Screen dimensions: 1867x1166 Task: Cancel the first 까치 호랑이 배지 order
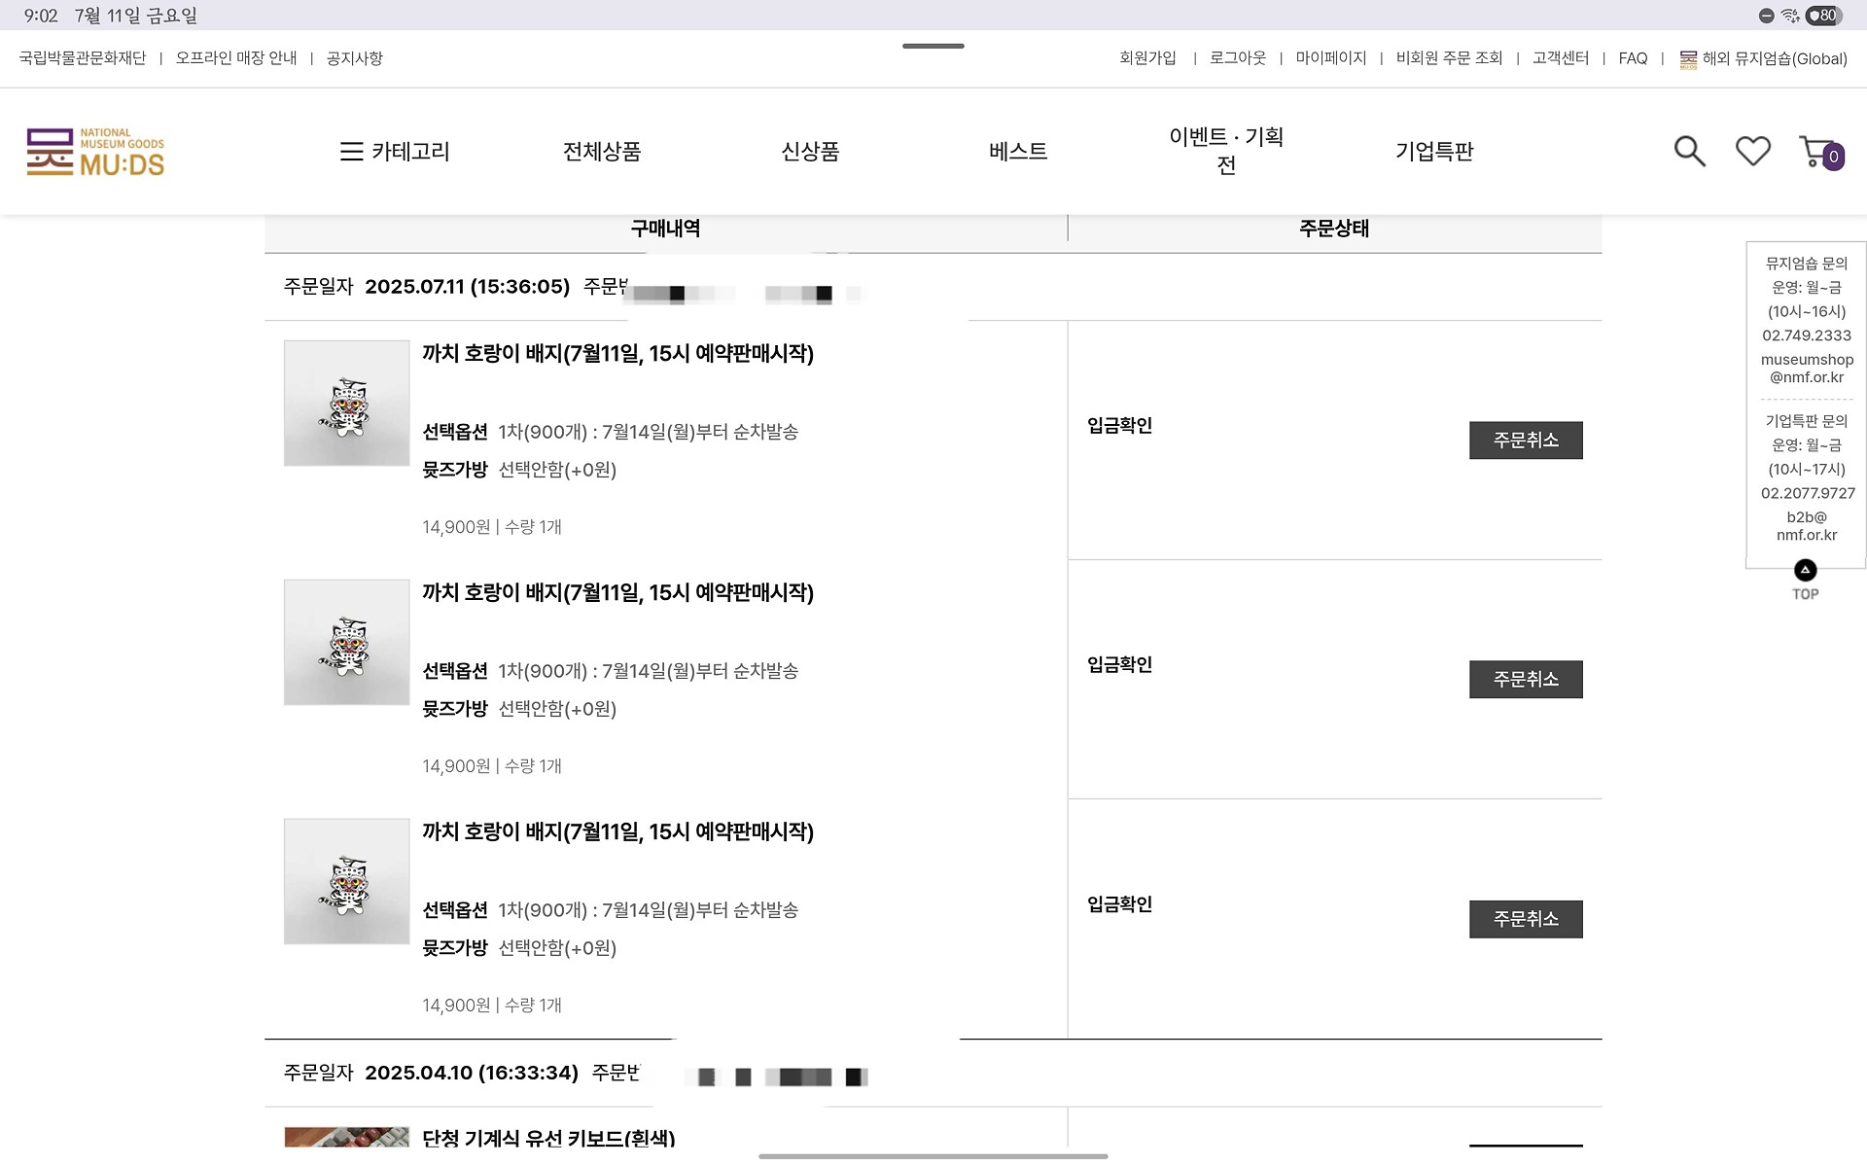coord(1525,441)
